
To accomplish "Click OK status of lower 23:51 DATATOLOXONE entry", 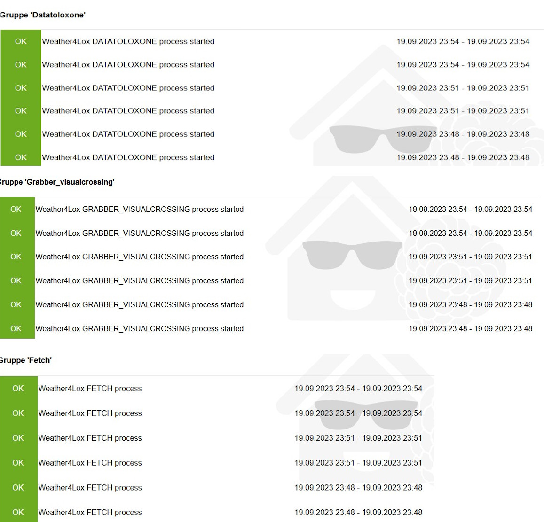I will (21, 110).
